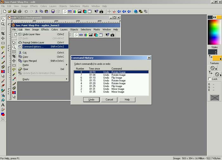Click Undo button in Command History
Viewport: 222px width, 160px height.
[x=91, y=100]
